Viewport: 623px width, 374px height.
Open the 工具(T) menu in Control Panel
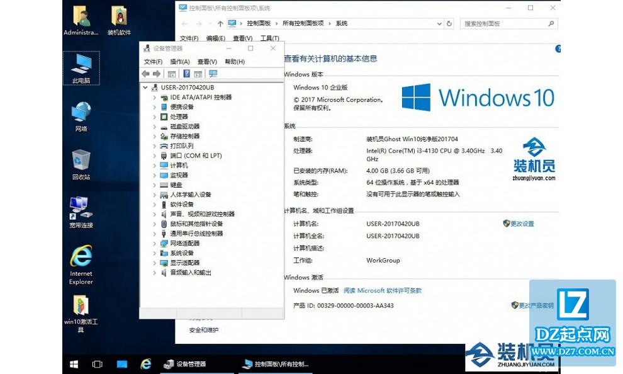[x=269, y=38]
